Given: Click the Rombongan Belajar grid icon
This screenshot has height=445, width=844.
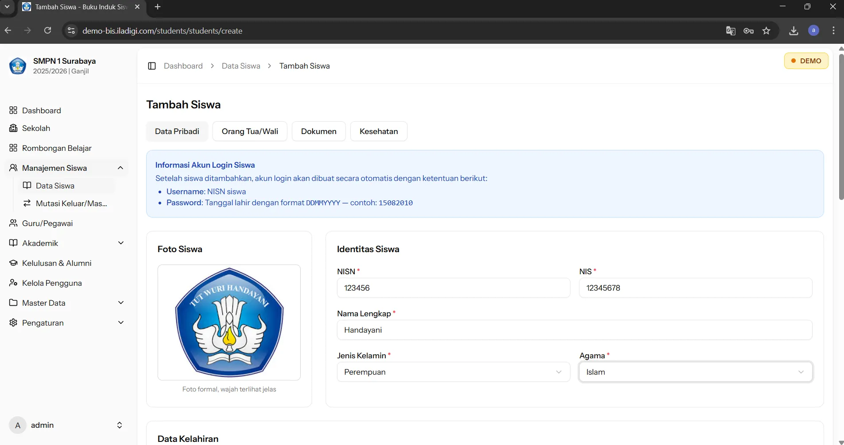Looking at the screenshot, I should [x=13, y=148].
